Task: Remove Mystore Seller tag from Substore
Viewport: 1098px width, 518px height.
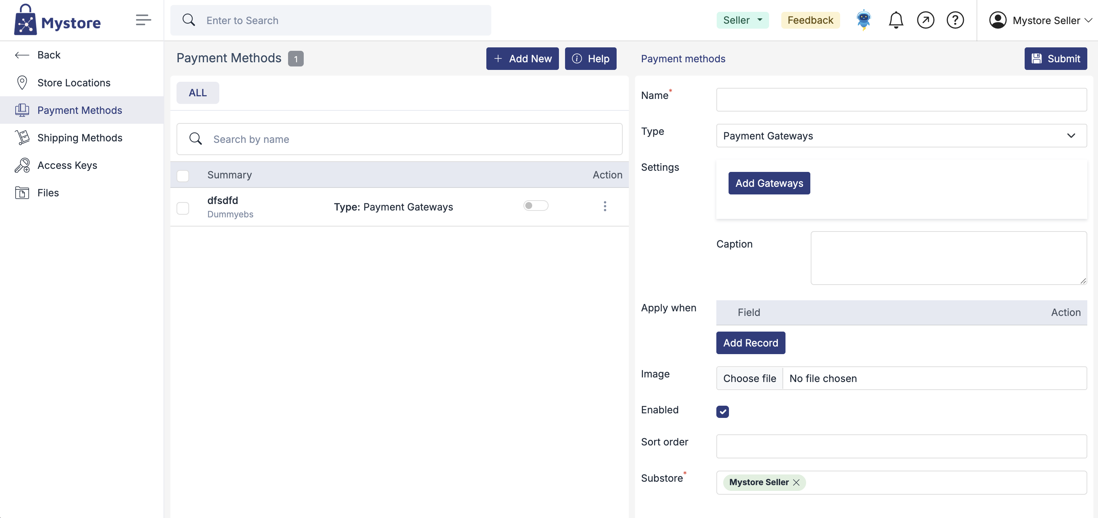Action: [796, 482]
